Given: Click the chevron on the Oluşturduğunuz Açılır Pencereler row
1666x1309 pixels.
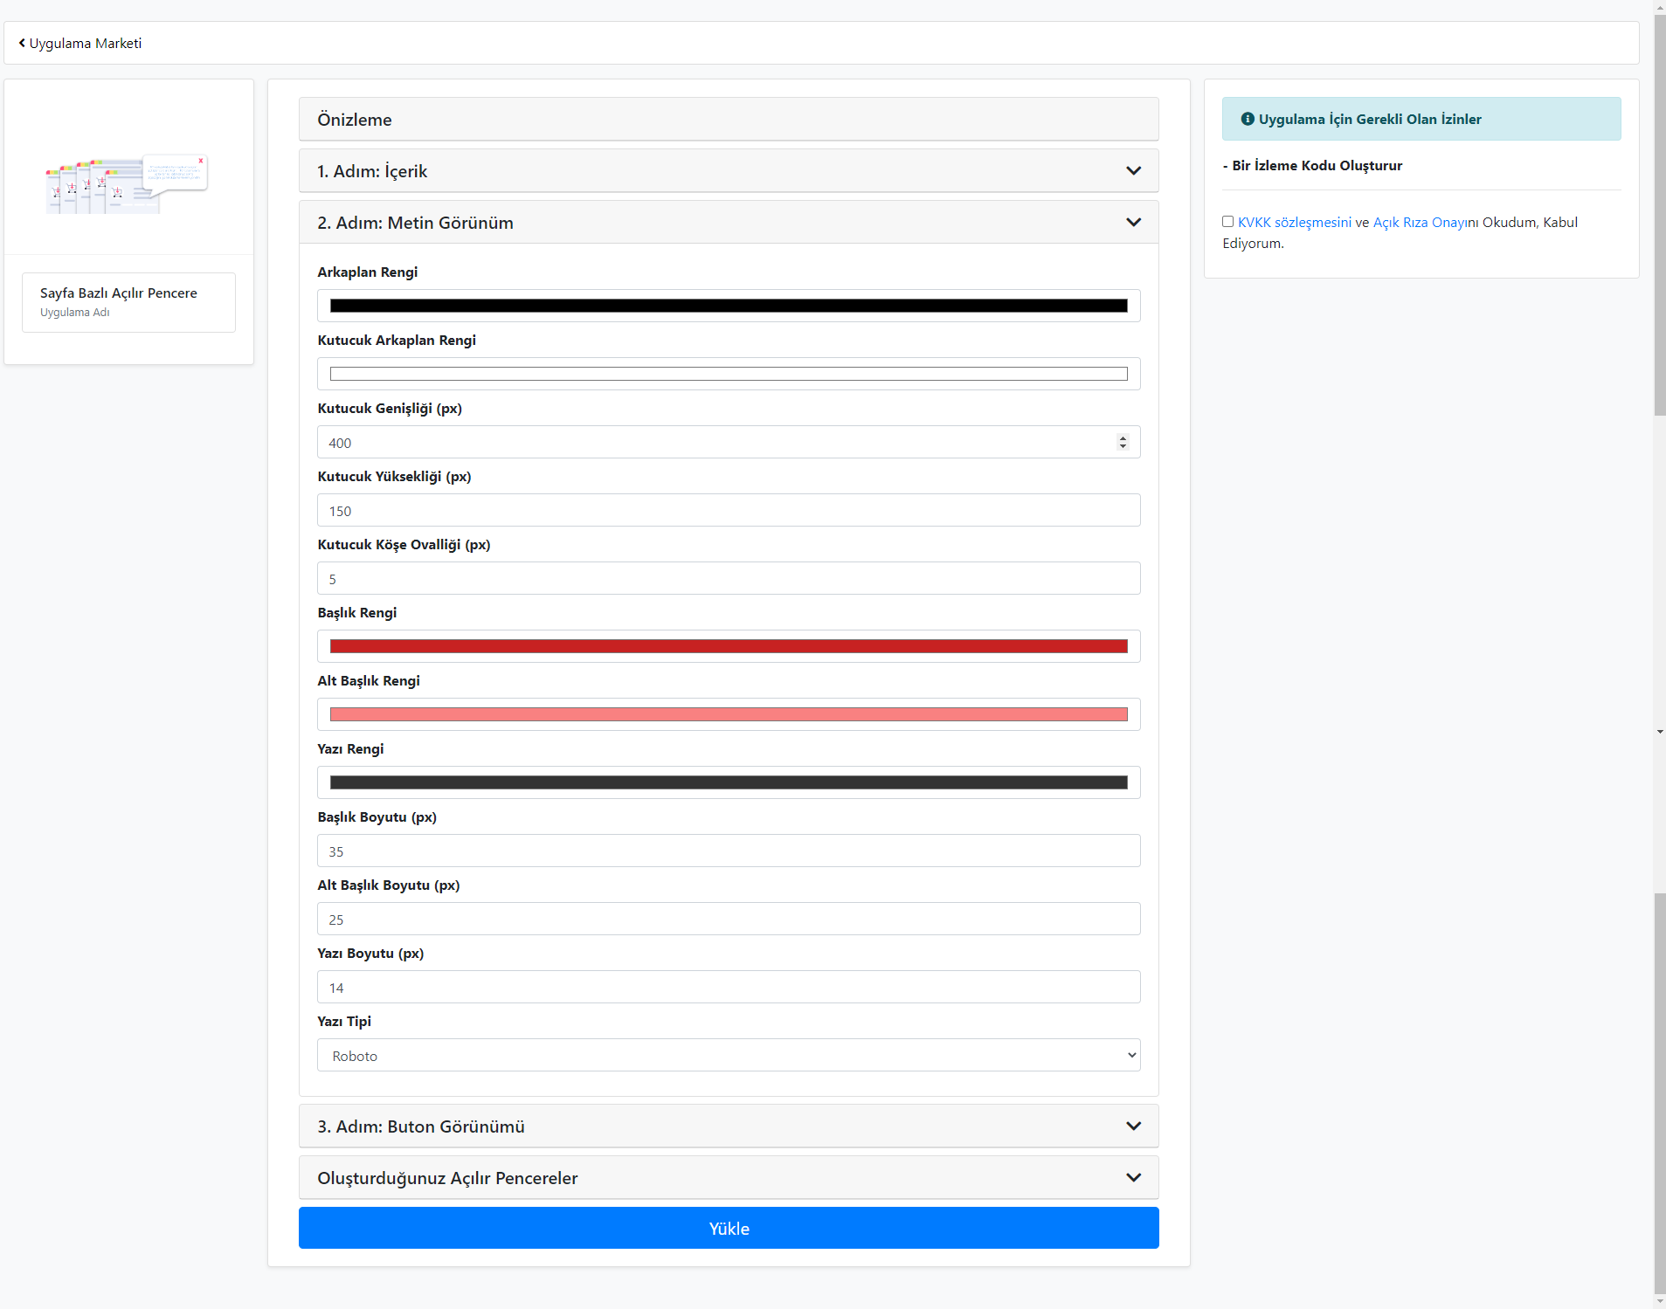Looking at the screenshot, I should coord(1133,1177).
